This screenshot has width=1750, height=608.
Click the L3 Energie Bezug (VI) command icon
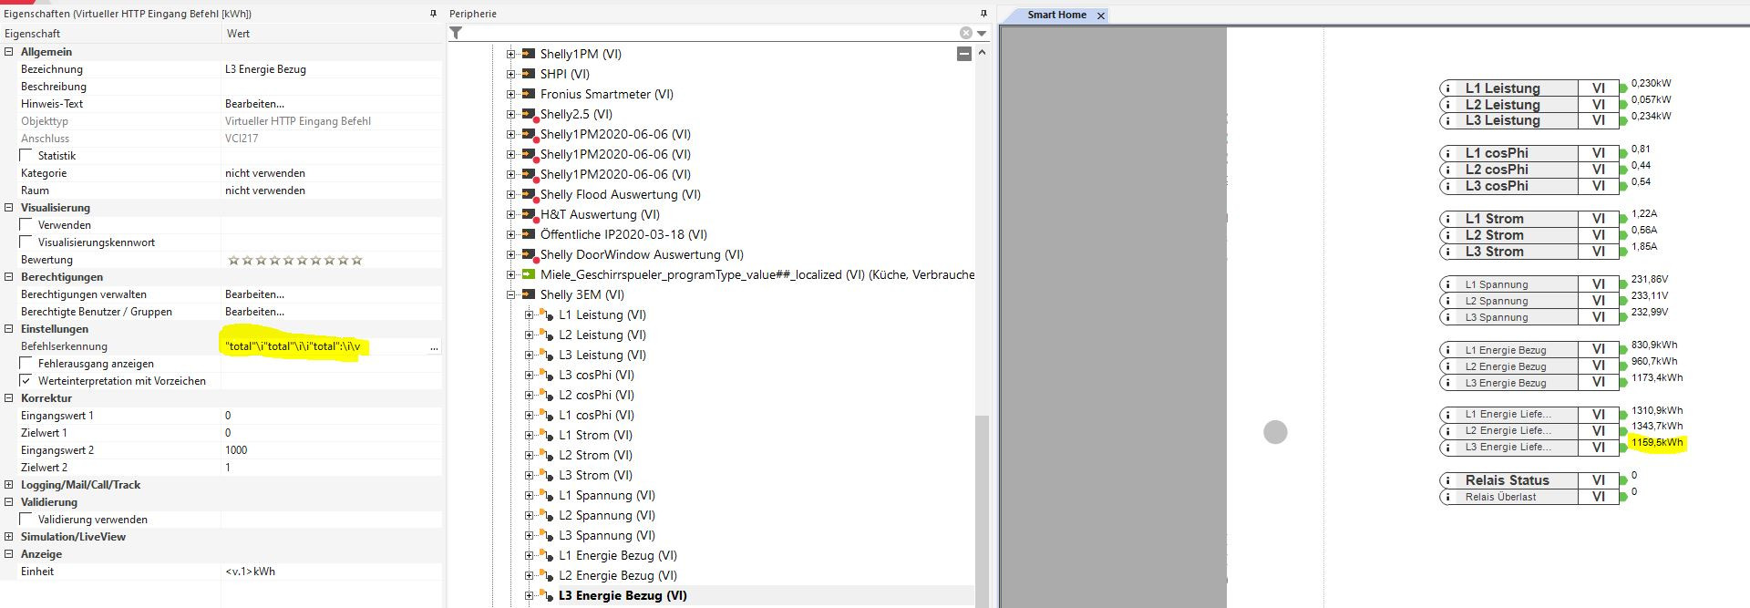[x=547, y=596]
